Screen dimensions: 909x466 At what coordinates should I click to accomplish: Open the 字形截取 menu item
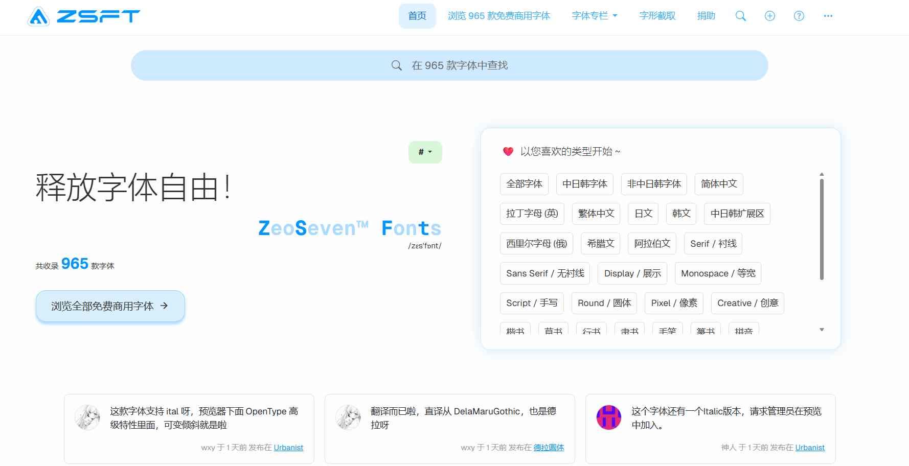pos(657,16)
